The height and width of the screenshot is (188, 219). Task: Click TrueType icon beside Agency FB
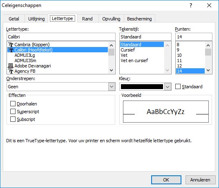(11, 71)
